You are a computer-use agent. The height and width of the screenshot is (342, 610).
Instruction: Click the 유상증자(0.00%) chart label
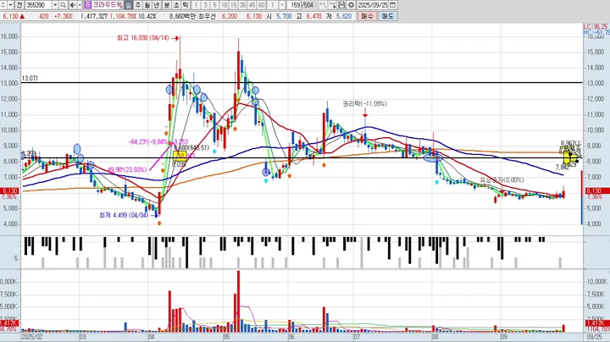click(x=502, y=180)
